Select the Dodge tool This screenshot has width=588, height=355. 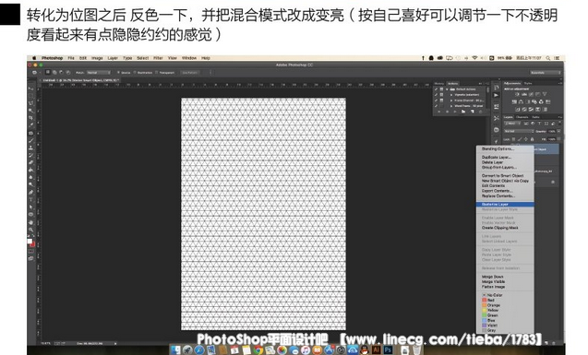point(30,184)
